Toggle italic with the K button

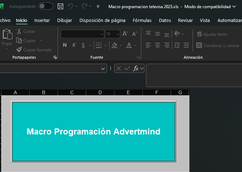pos(74,45)
